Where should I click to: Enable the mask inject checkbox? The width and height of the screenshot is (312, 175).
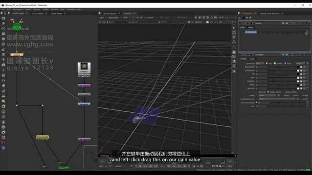pos(282,95)
